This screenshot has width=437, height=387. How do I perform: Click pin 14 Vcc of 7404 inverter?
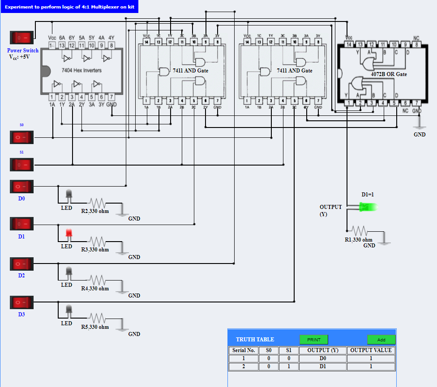(x=52, y=45)
